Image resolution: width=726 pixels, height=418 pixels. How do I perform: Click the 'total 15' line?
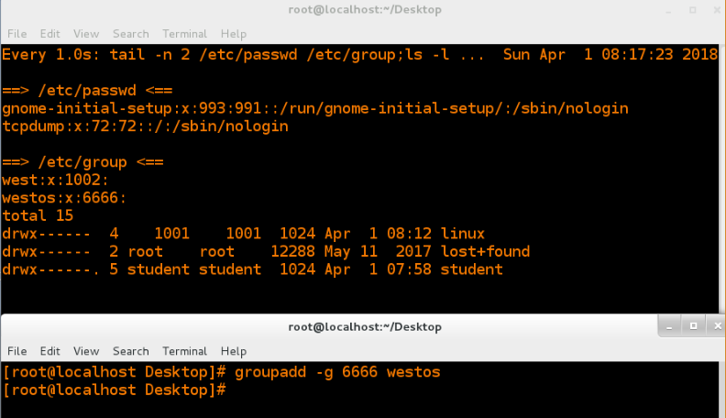38,215
